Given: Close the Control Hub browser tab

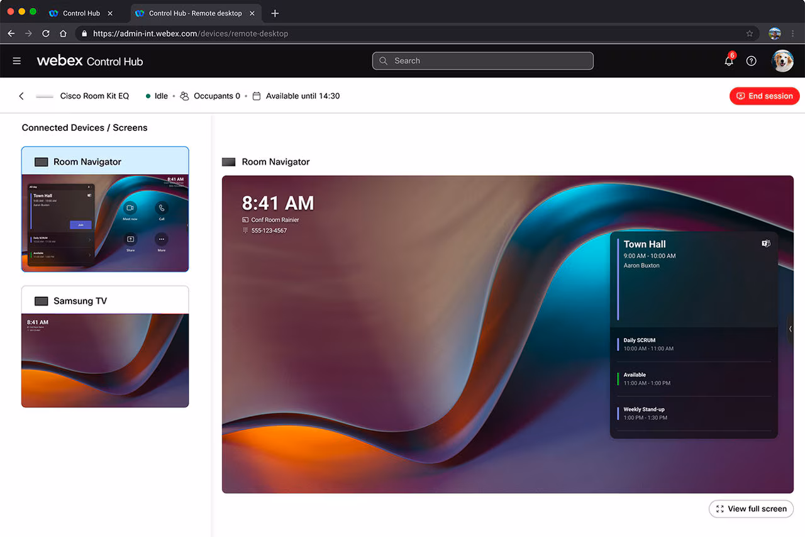Looking at the screenshot, I should point(110,13).
